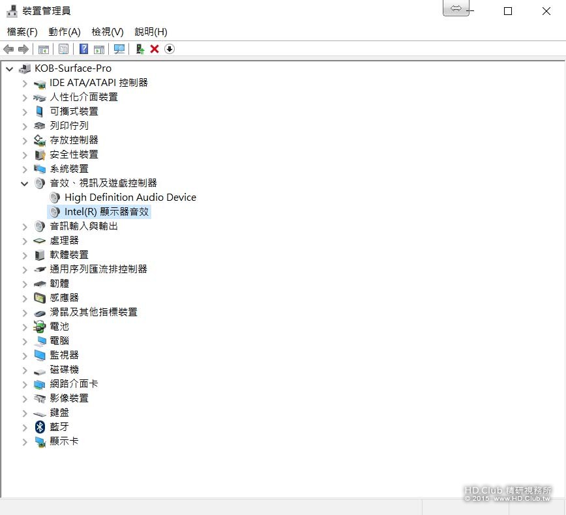566x515 pixels.
Task: Expand the 音訊輸入與輸出 category
Action: [x=25, y=227]
